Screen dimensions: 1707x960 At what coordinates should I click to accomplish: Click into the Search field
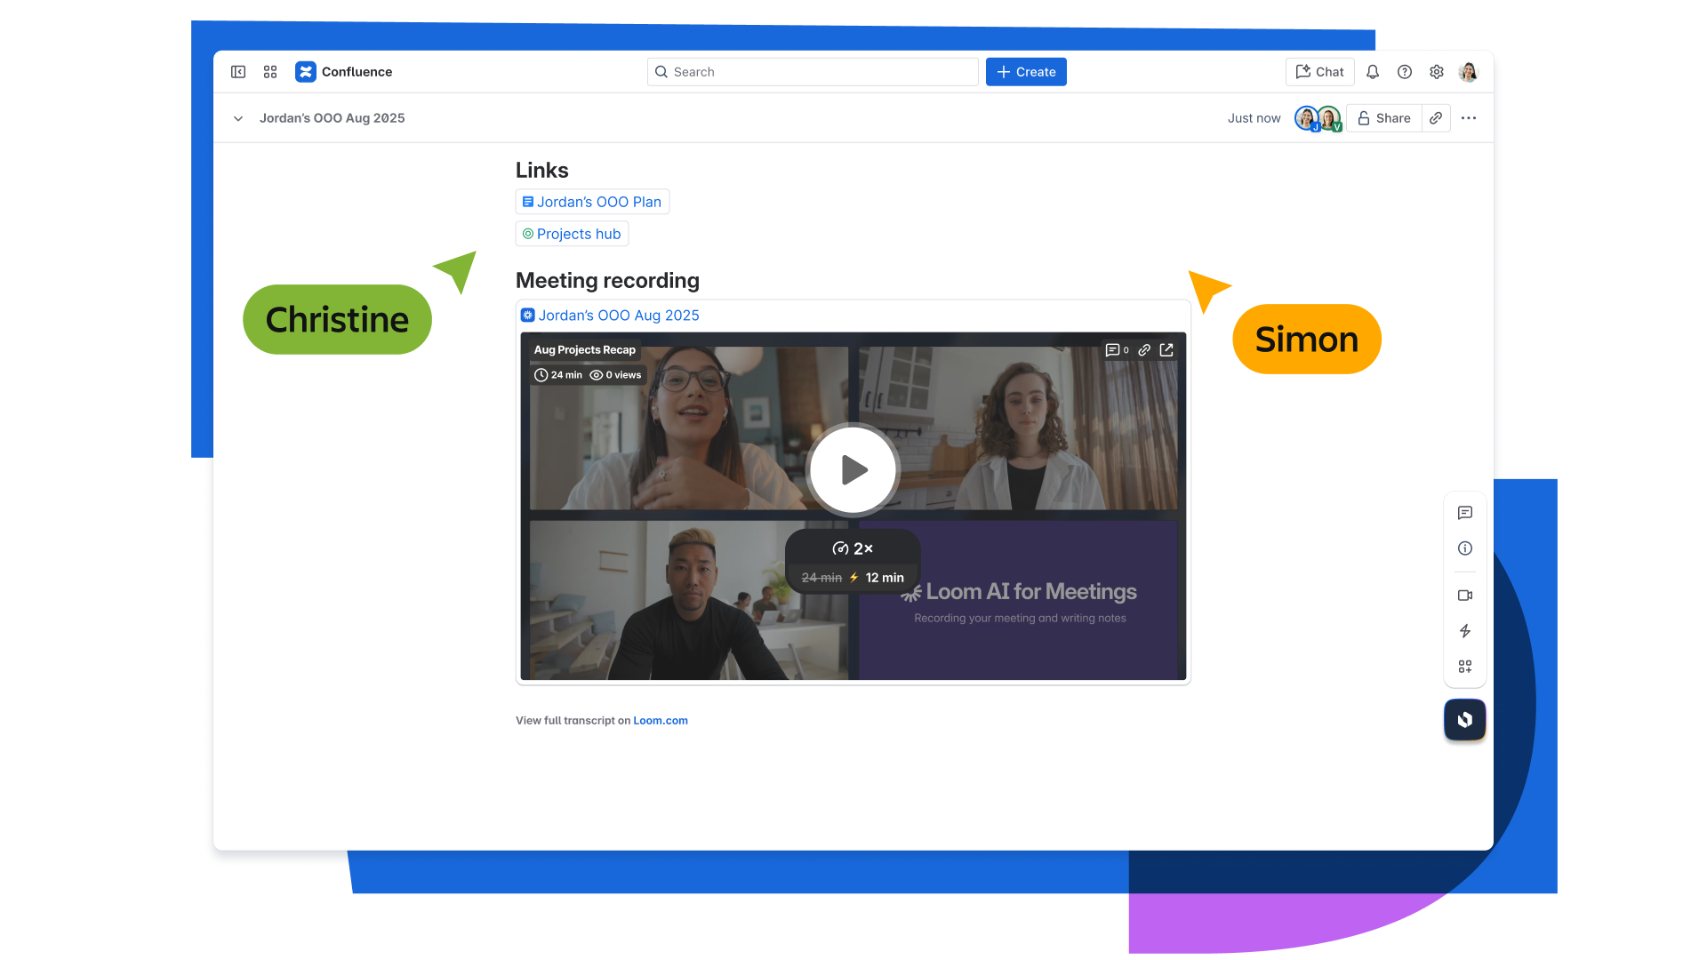(x=813, y=72)
